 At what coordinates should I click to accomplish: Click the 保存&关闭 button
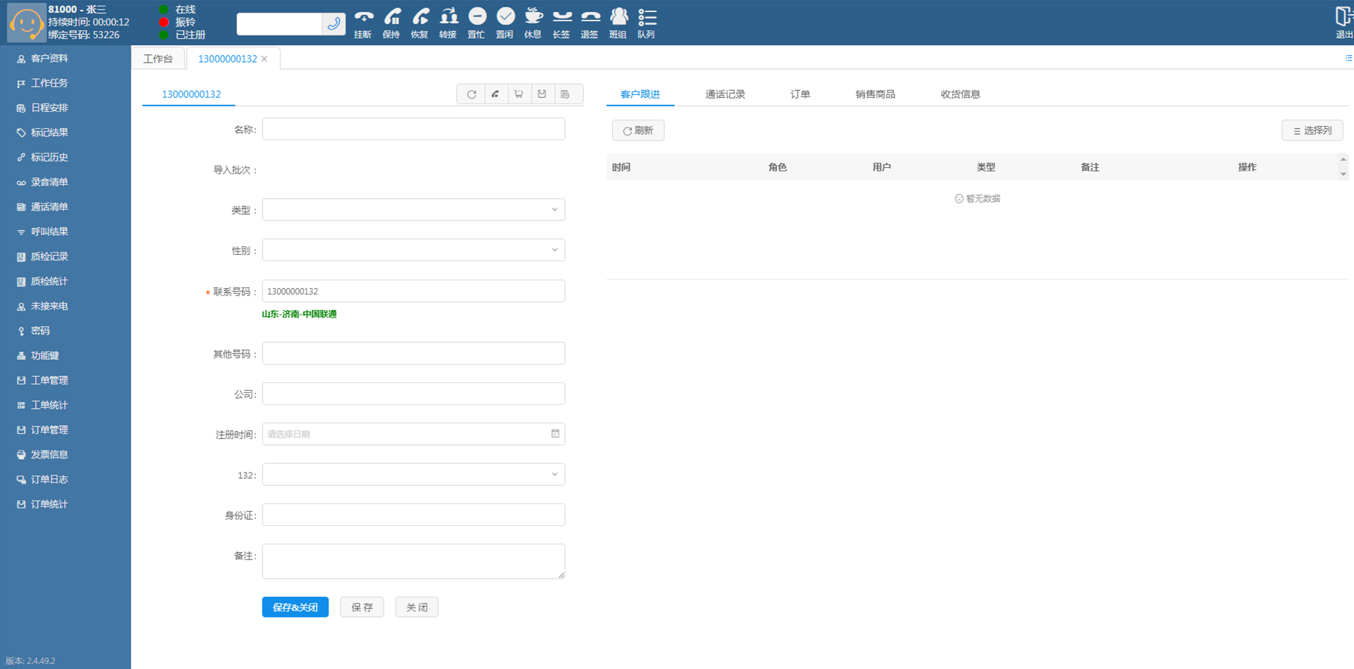[x=295, y=607]
